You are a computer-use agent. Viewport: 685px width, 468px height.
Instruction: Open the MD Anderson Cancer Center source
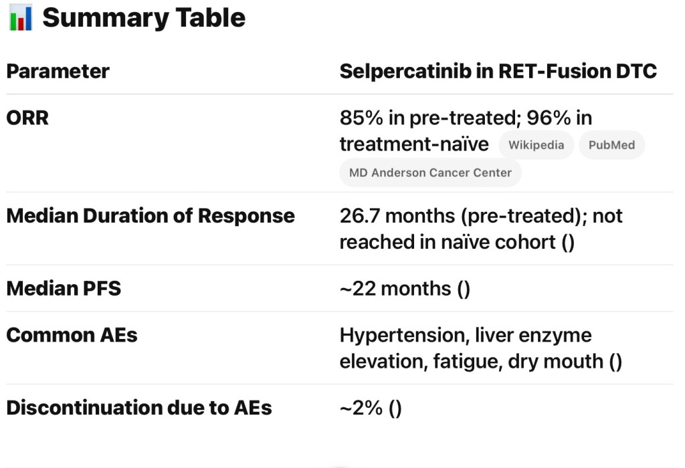pos(430,172)
